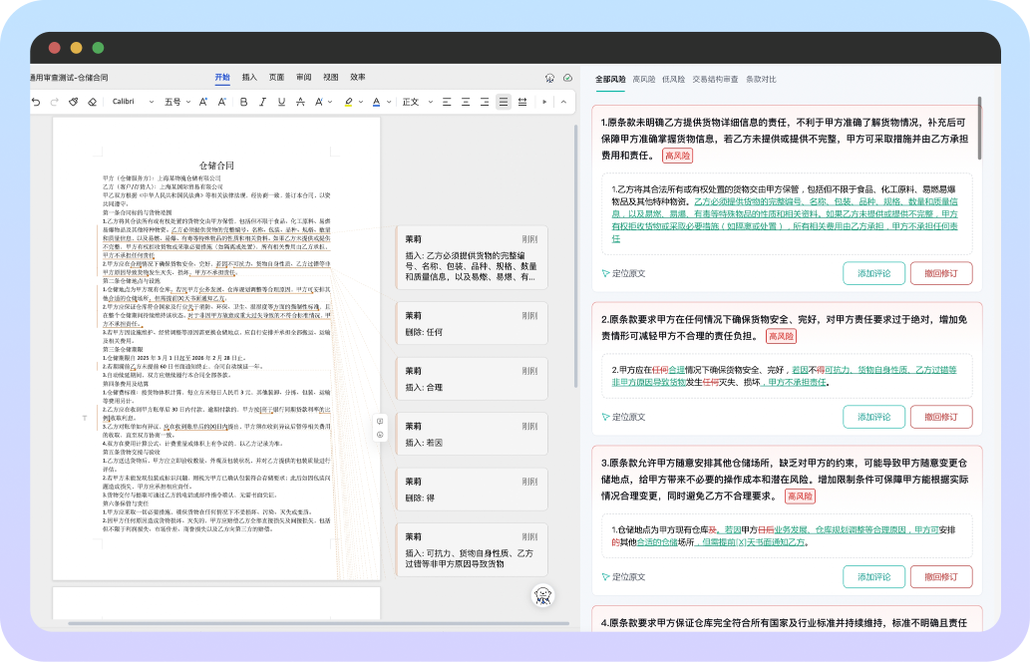Switch to the 高风险 tab
Screen dimensions: 1030x662
[x=643, y=79]
